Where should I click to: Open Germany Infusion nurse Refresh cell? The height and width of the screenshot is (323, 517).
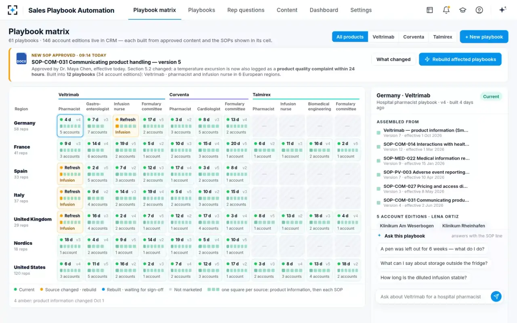[x=126, y=126]
